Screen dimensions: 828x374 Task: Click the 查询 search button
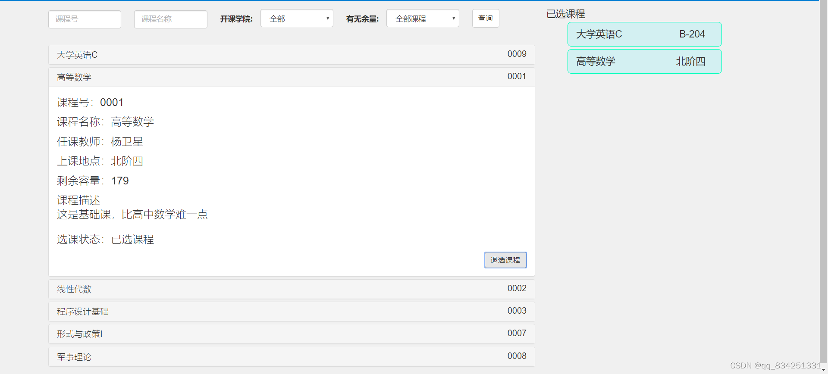[x=486, y=19]
